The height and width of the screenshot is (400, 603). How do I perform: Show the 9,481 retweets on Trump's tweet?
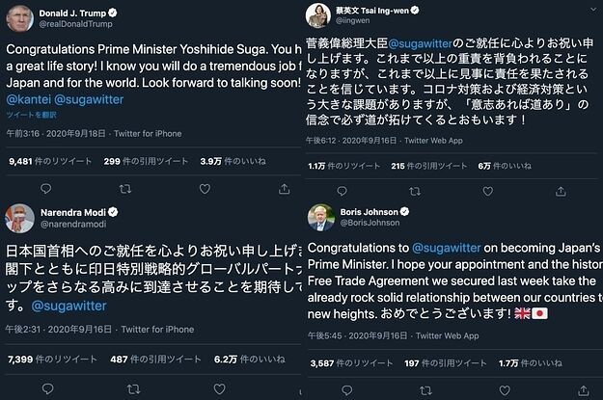pos(45,161)
